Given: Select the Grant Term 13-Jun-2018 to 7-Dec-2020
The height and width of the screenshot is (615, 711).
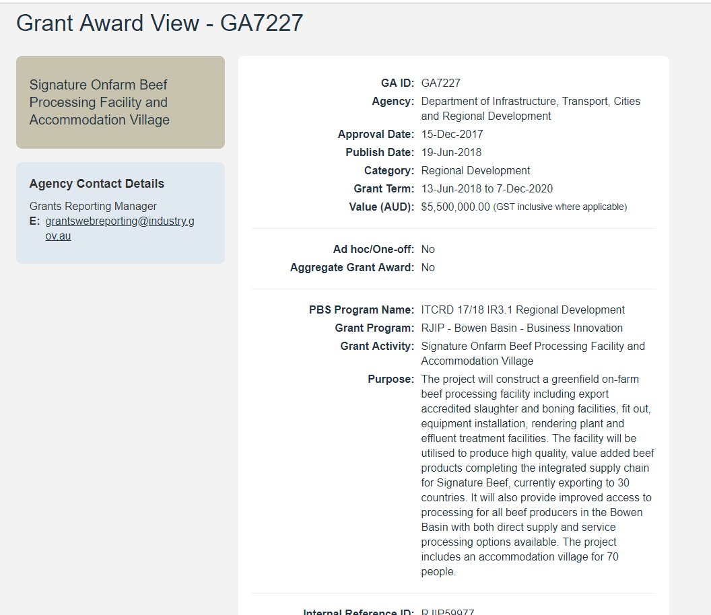Looking at the screenshot, I should 487,188.
